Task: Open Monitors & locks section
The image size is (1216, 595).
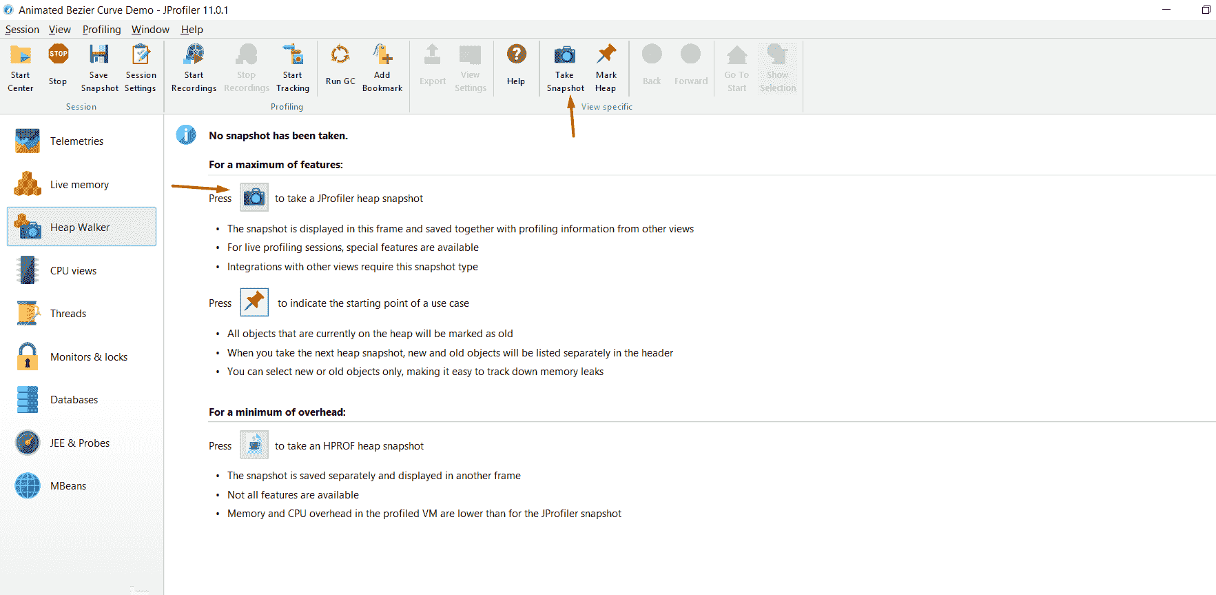Action: pyautogui.click(x=81, y=356)
